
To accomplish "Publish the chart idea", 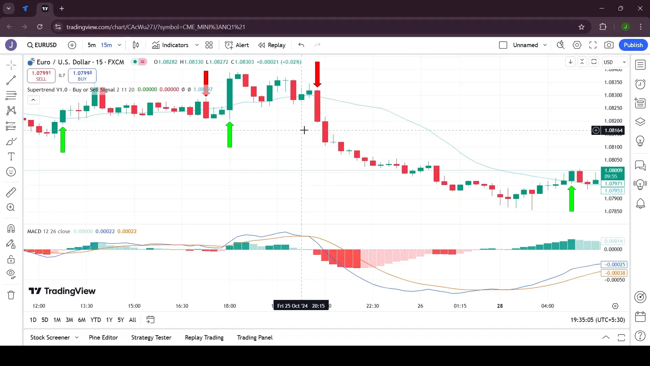I will point(633,45).
